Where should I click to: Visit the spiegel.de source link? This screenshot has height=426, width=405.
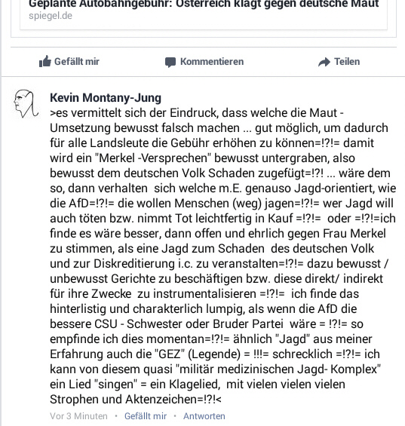tap(51, 16)
